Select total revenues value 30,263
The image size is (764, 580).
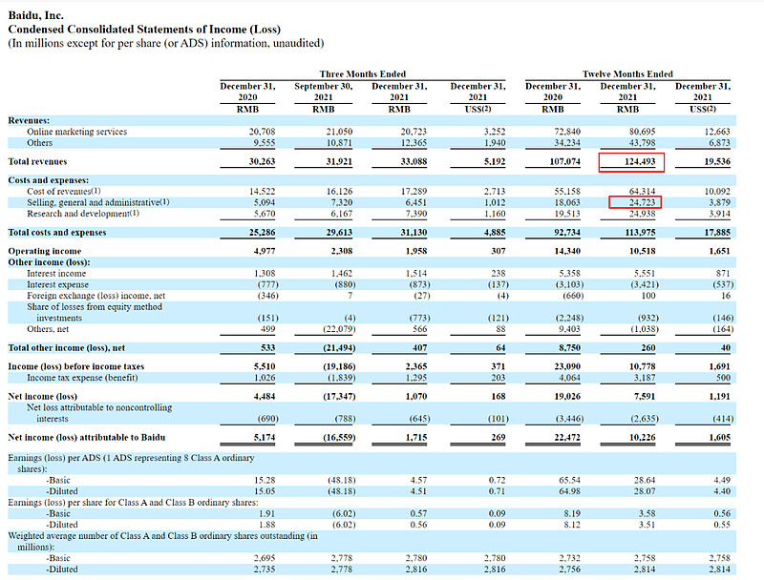(262, 161)
